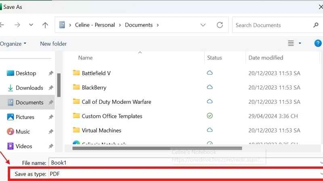Go back using the back arrow
Image resolution: width=323 pixels, height=181 pixels.
click(x=2, y=25)
